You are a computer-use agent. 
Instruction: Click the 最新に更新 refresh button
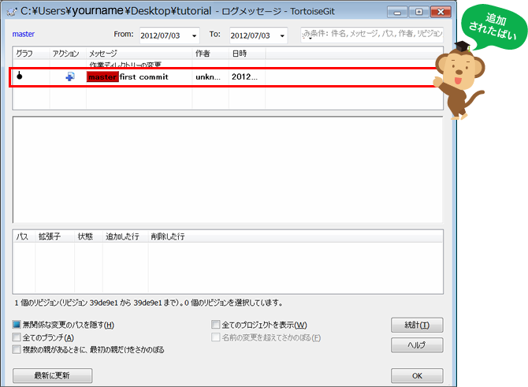(52, 375)
